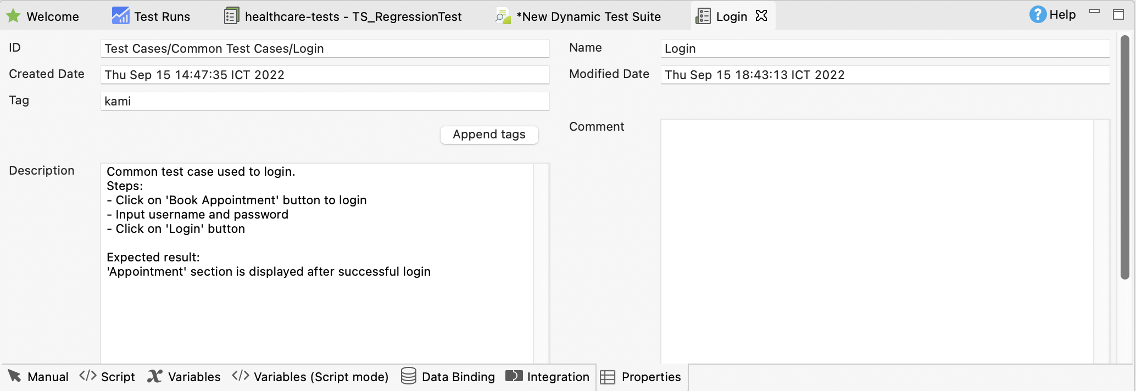This screenshot has height=391, width=1136.
Task: Click inside the Description text area
Action: point(316,308)
